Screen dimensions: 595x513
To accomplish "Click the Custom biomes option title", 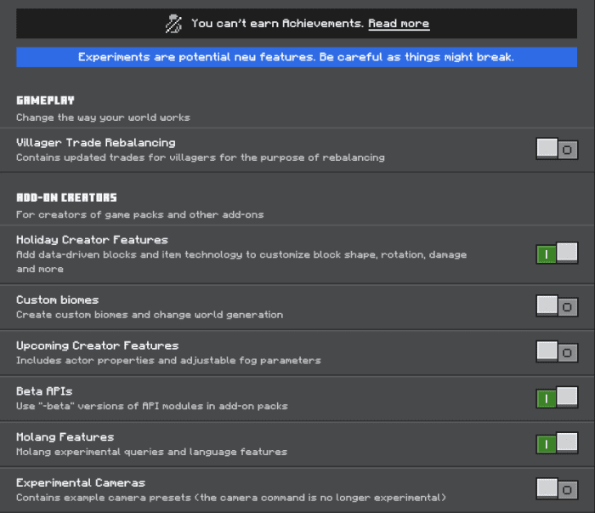I will click(x=57, y=300).
